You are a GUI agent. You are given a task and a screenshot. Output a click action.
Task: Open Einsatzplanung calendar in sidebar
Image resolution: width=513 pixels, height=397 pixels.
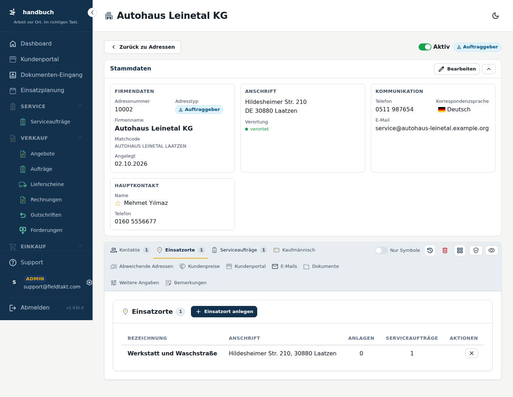click(x=46, y=90)
